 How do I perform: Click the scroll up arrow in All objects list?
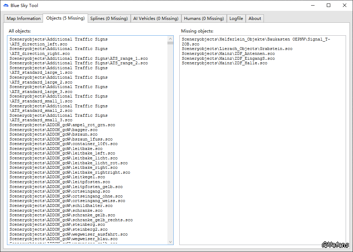coord(171,39)
